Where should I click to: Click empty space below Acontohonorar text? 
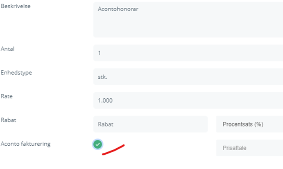164,27
